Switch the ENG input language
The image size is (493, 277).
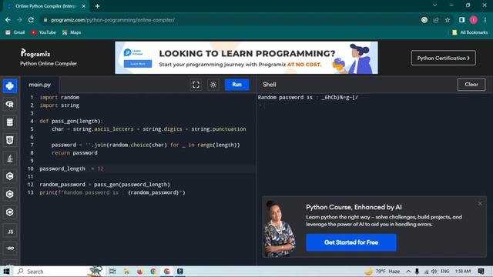point(445,271)
